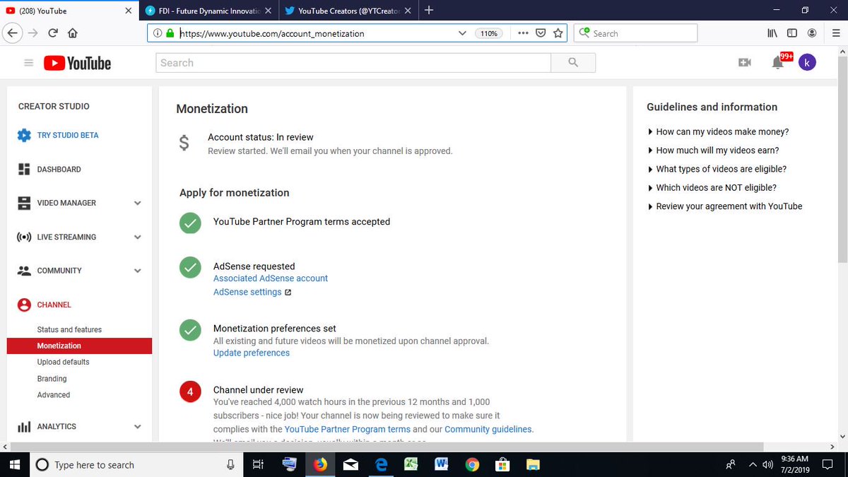The height and width of the screenshot is (477, 848).
Task: Open Chrome from the Windows taskbar
Action: (473, 464)
